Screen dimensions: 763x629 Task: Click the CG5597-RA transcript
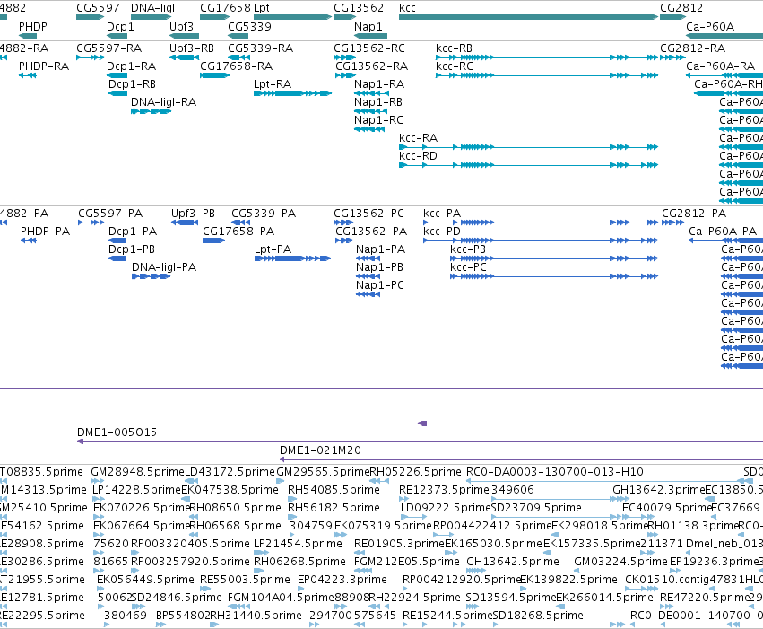point(91,57)
